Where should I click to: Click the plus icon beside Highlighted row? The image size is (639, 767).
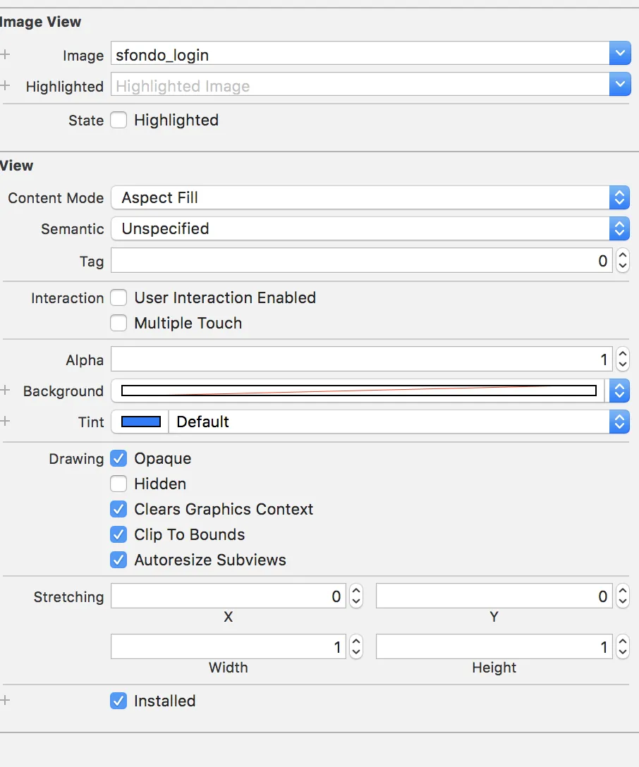[x=6, y=85]
